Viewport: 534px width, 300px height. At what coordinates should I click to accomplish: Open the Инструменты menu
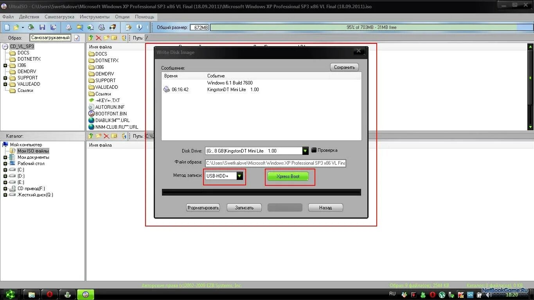point(95,17)
